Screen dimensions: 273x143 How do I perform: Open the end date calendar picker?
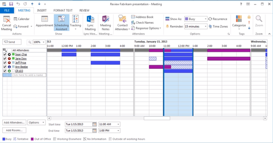click(94, 131)
